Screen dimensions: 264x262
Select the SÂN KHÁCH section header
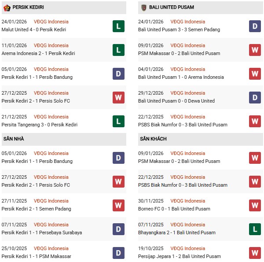pyautogui.click(x=154, y=139)
